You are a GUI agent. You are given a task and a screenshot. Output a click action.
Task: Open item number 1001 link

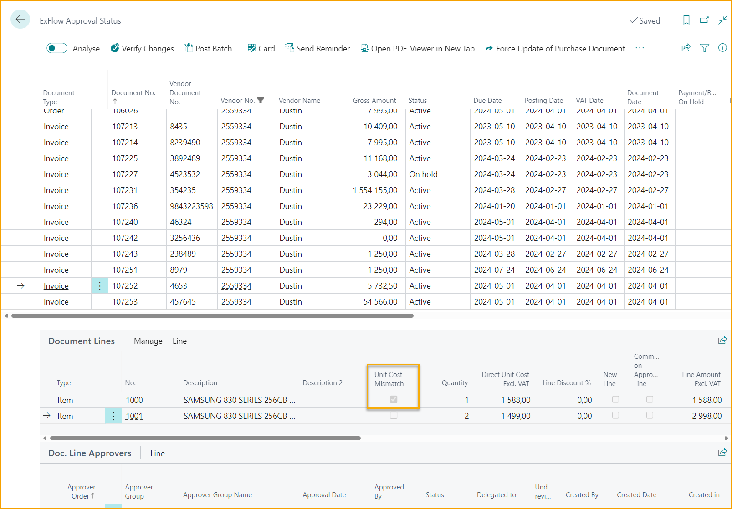tap(134, 416)
